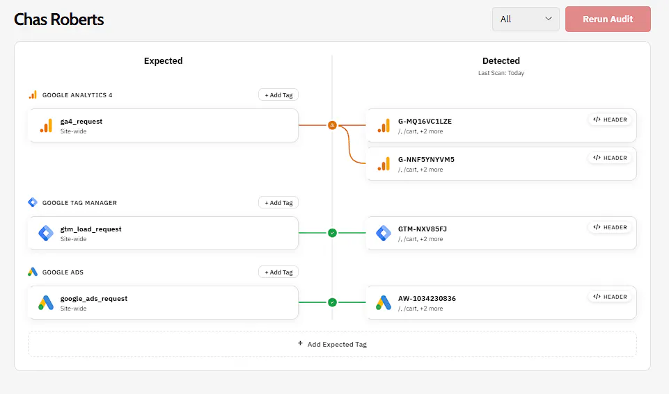
Task: Click the Google Analytics 4 section header icon
Action: (x=33, y=95)
